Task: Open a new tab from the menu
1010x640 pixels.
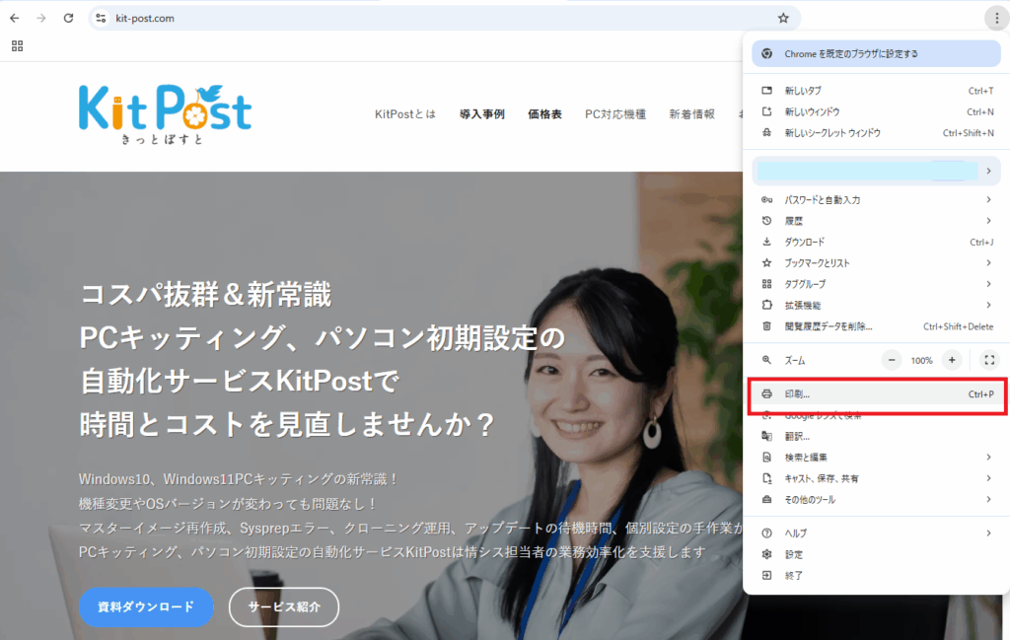Action: click(x=876, y=91)
